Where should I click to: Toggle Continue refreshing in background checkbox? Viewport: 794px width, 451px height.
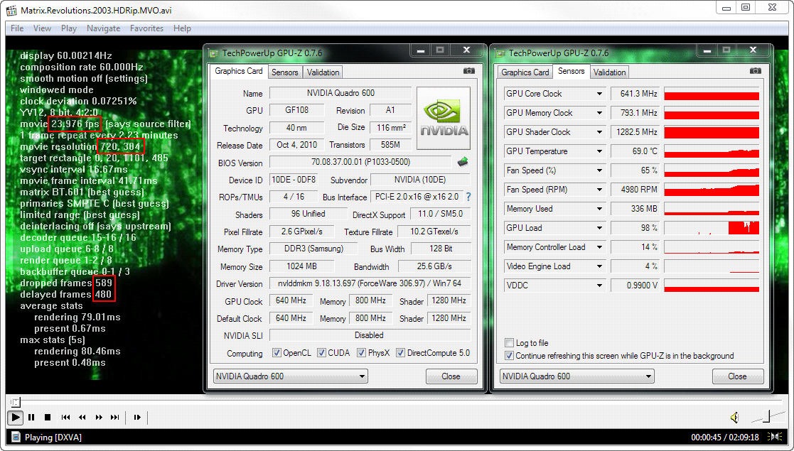pos(509,356)
